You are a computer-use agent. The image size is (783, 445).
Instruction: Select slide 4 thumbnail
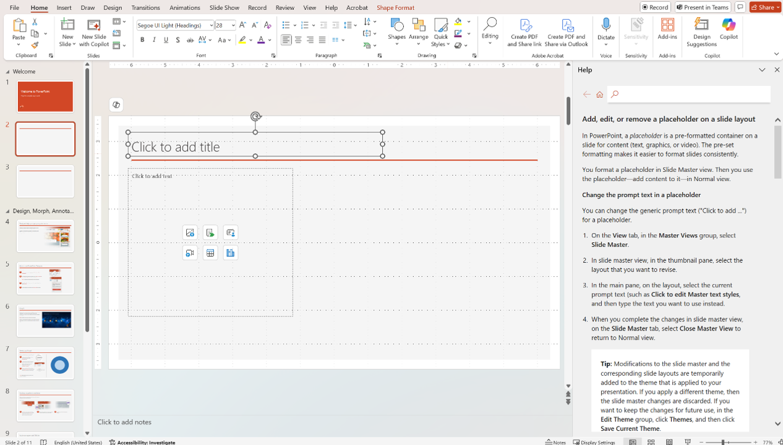[45, 235]
